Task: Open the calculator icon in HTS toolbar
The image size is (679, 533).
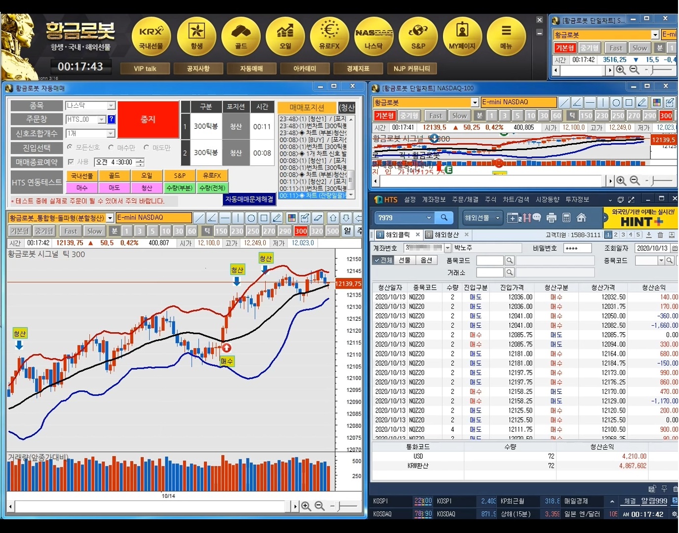Action: (x=566, y=218)
